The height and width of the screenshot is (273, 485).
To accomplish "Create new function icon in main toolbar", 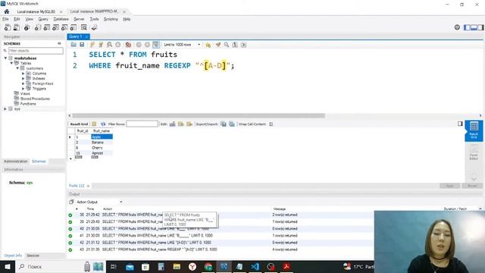I will tap(74, 27).
